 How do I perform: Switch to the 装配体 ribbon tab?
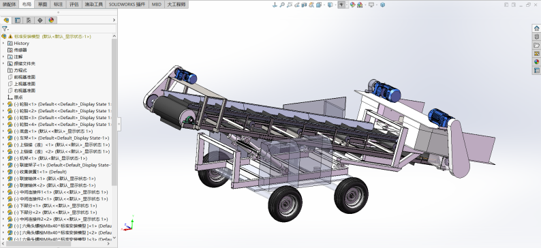(10, 5)
